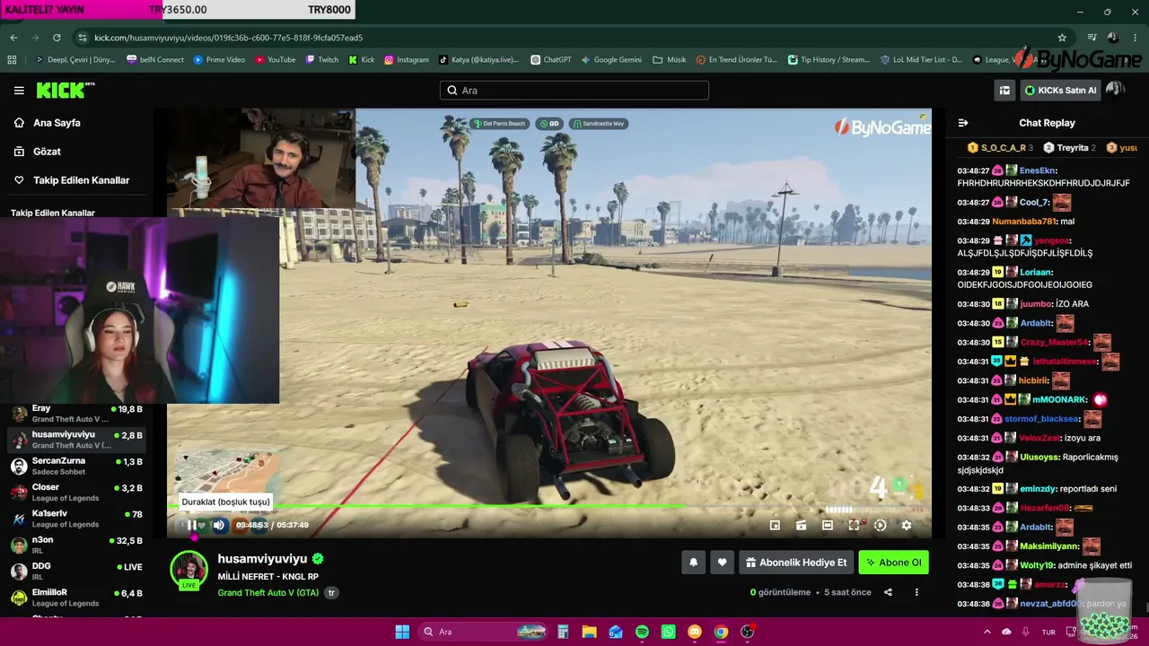Open Closer channel in the sidebar
Image resolution: width=1149 pixels, height=646 pixels.
coord(76,493)
